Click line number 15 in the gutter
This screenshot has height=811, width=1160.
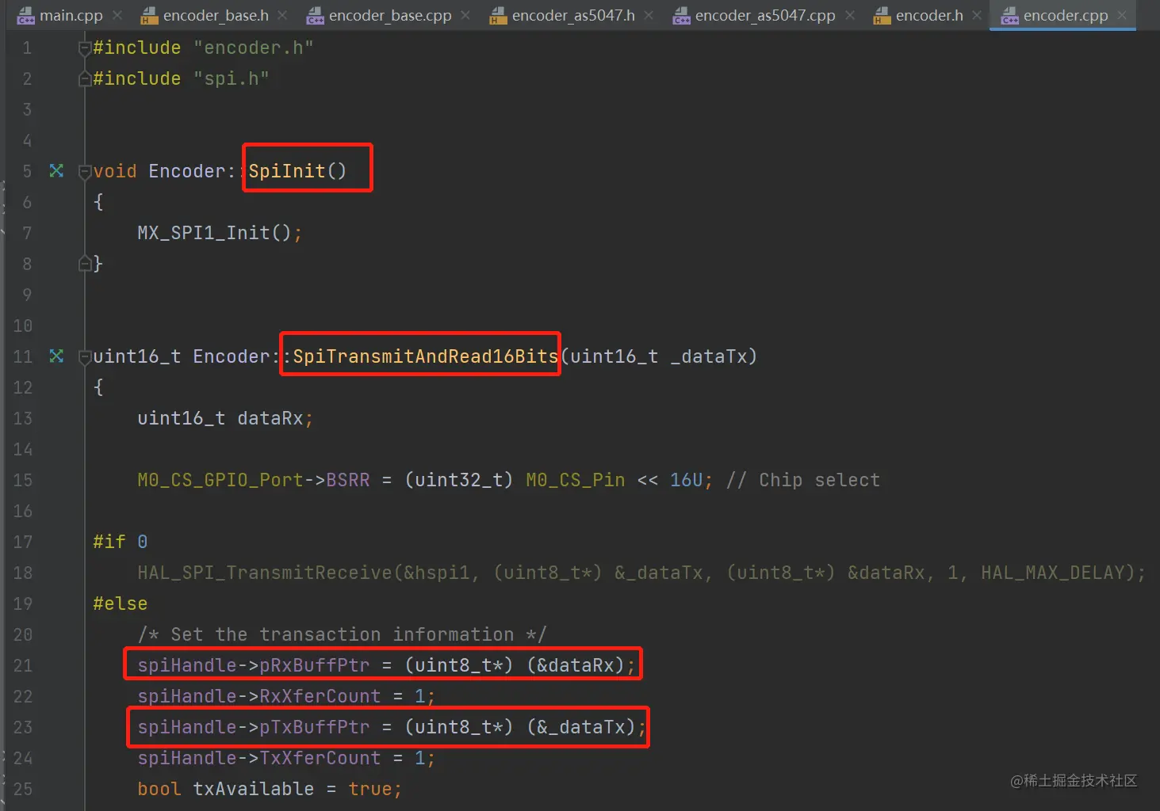(23, 480)
